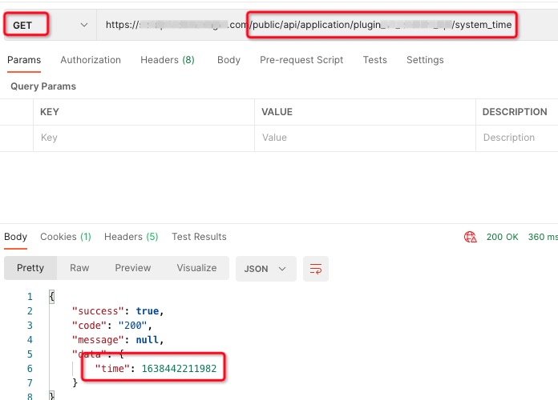Click the Value query param field
The image size is (558, 400).
coord(365,138)
